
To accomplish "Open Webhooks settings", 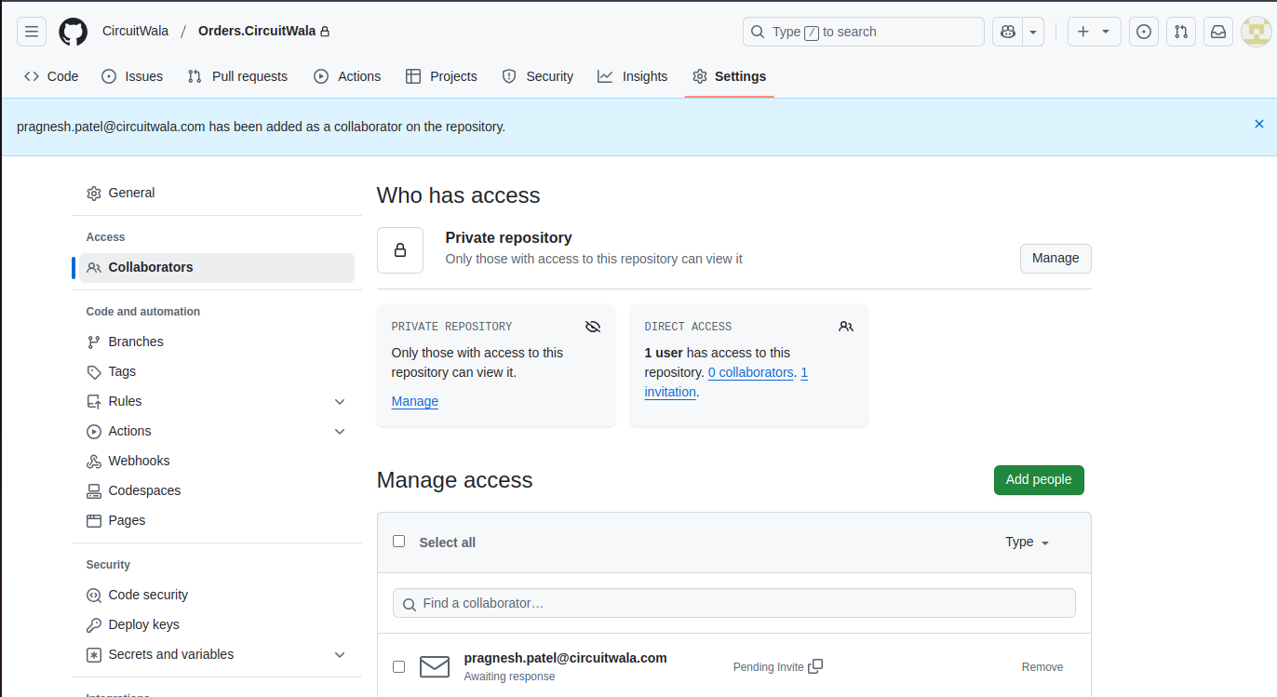I will tap(217, 461).
